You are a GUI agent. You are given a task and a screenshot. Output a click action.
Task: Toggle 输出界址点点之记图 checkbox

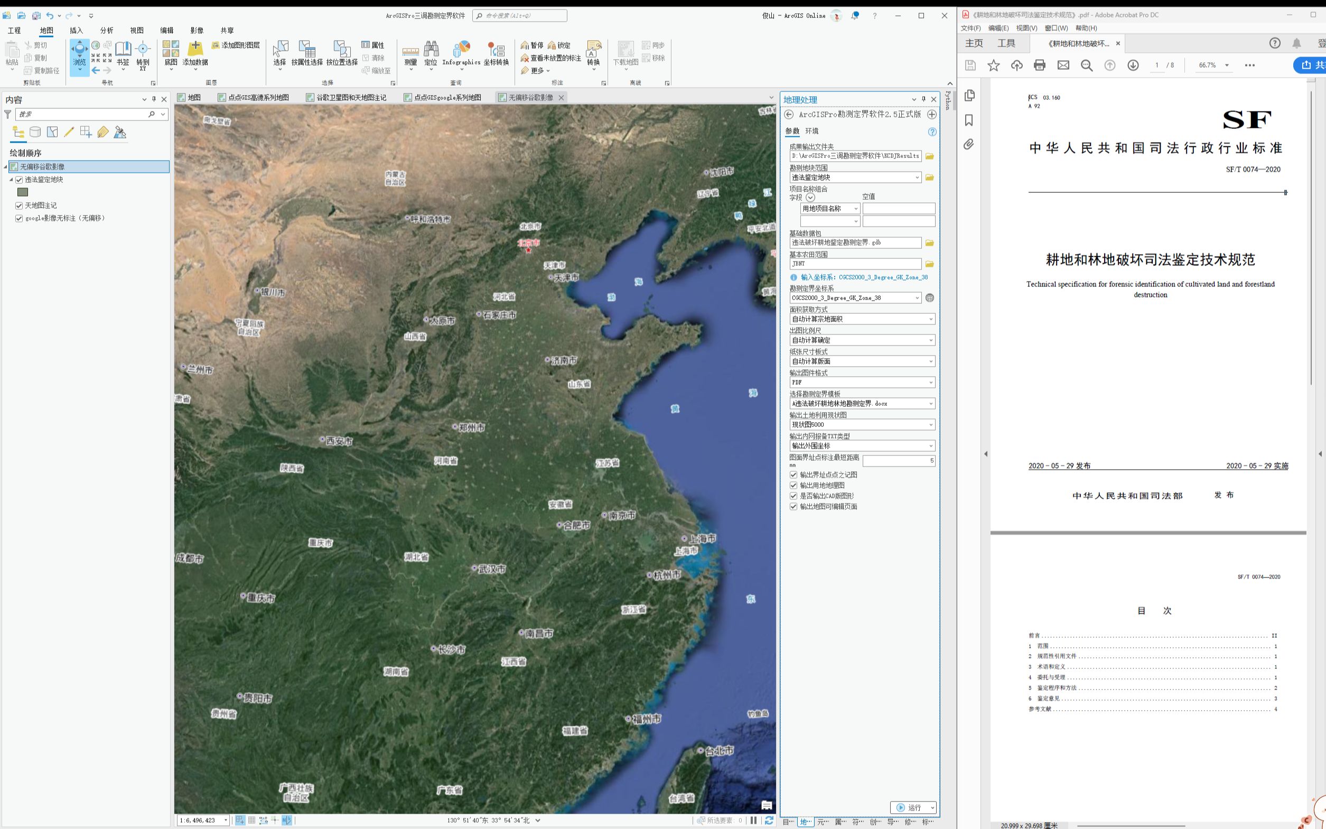point(793,475)
